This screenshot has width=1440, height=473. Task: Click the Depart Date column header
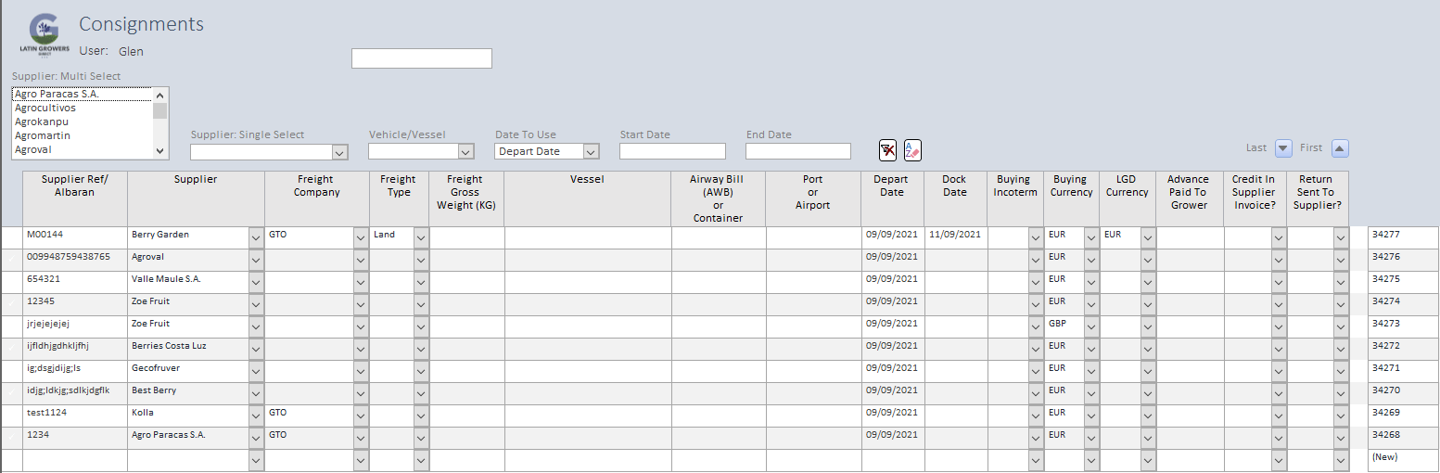click(892, 198)
